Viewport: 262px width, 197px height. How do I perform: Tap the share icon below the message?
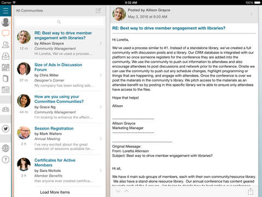pos(251,192)
